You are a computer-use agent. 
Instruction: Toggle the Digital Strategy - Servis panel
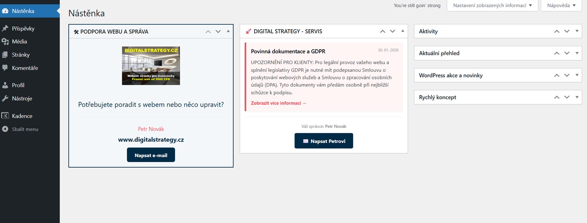[403, 31]
